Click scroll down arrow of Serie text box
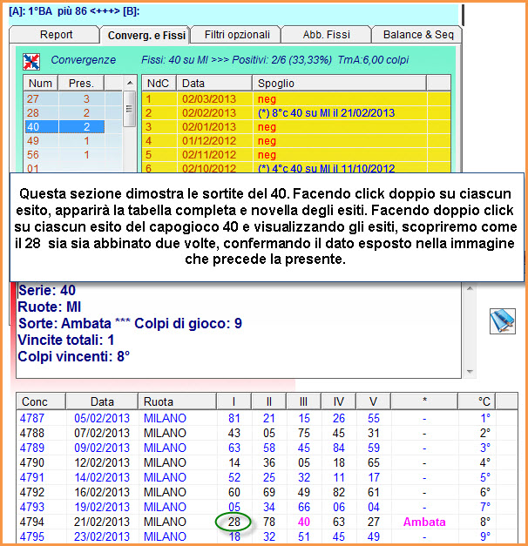The height and width of the screenshot is (546, 528). point(470,372)
